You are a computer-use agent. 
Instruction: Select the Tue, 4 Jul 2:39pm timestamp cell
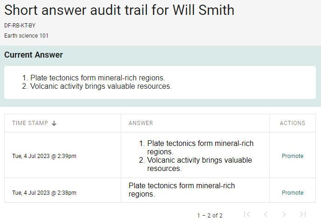click(x=44, y=156)
